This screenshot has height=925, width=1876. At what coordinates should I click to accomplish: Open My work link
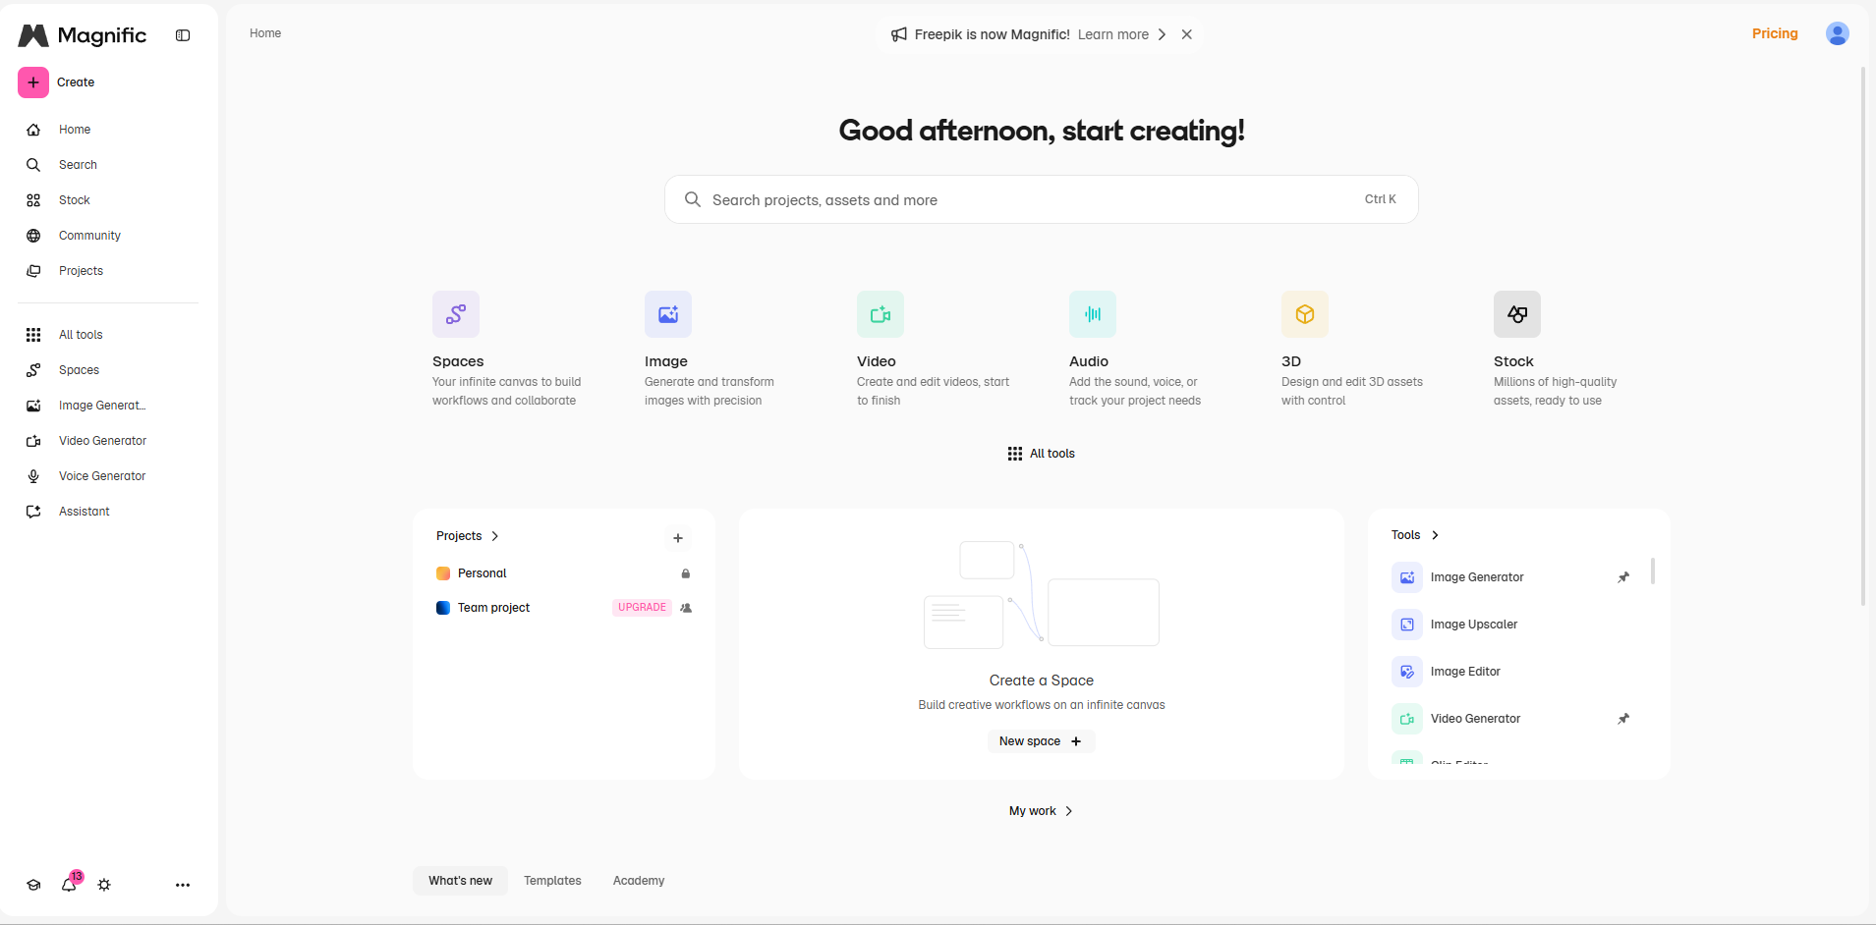point(1042,811)
